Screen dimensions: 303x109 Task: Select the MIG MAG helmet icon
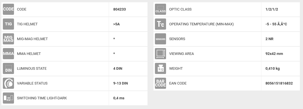click(x=8, y=39)
